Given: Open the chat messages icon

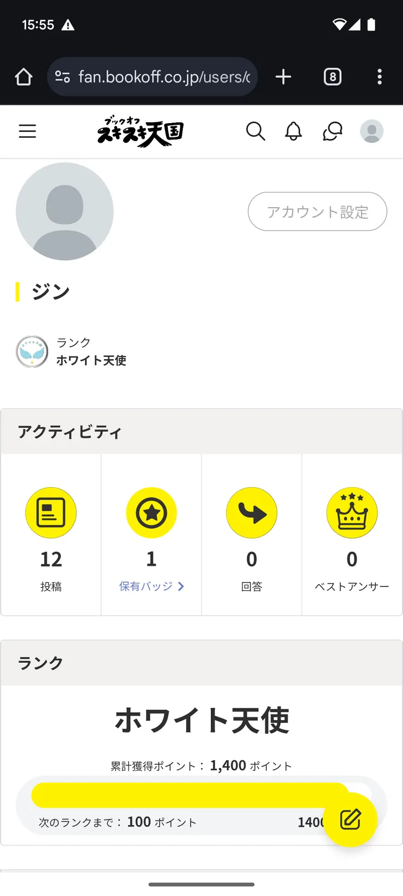Looking at the screenshot, I should [x=332, y=131].
